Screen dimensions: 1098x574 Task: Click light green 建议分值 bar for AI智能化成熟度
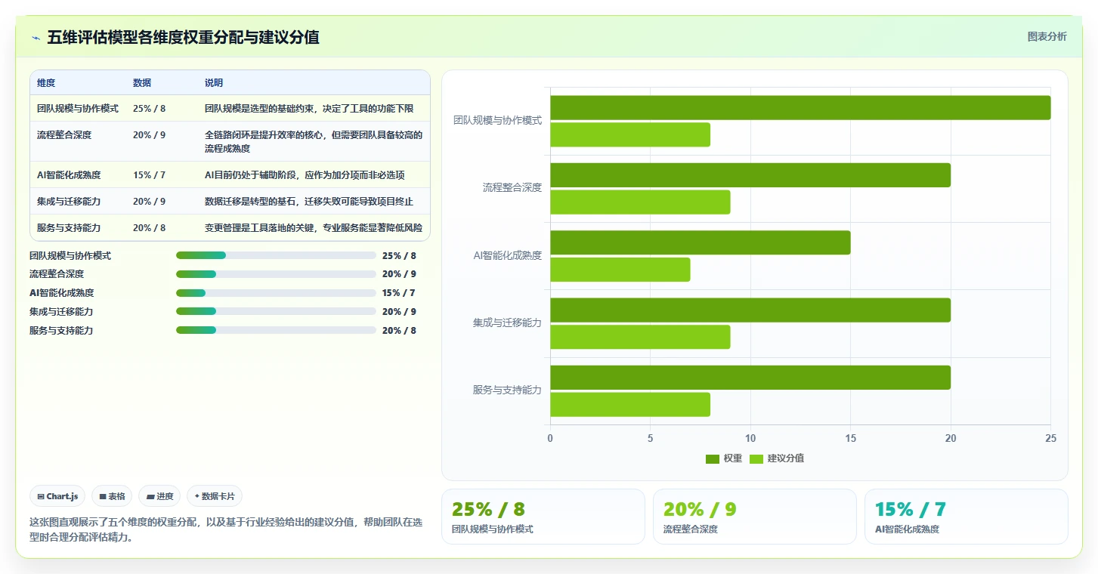620,270
